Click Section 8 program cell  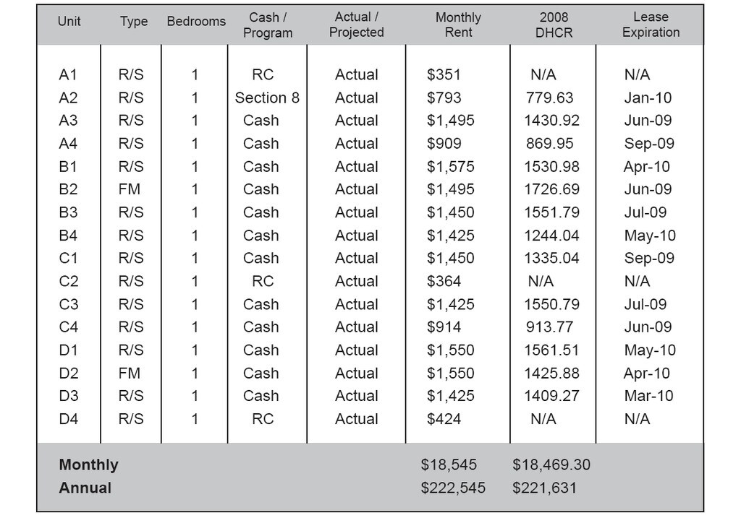coord(267,98)
